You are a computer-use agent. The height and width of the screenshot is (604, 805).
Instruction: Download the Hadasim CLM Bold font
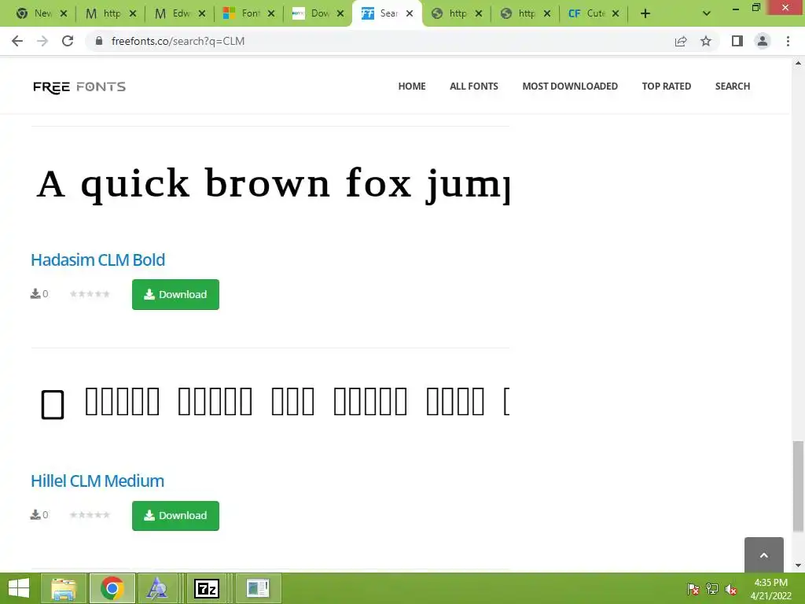click(175, 294)
